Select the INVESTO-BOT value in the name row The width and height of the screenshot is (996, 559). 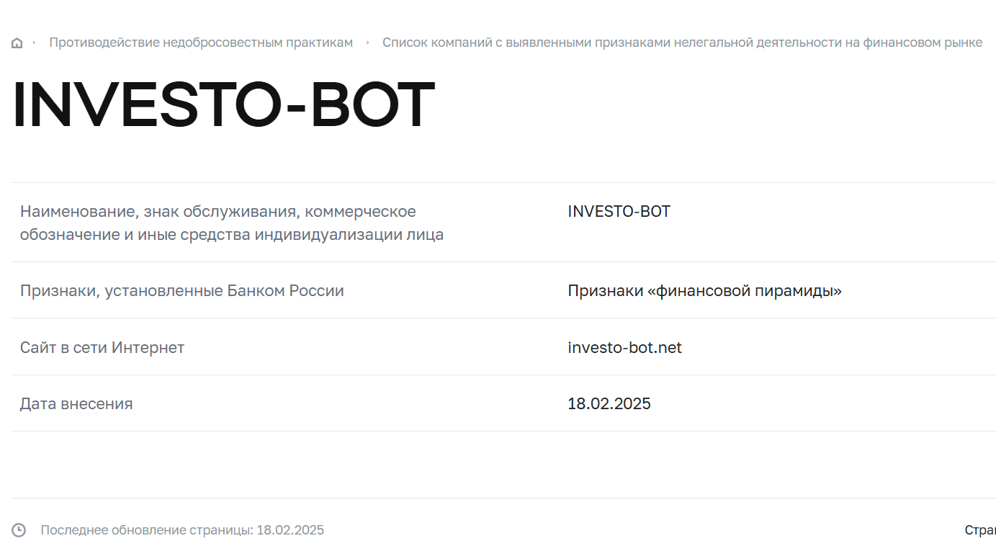(x=619, y=211)
